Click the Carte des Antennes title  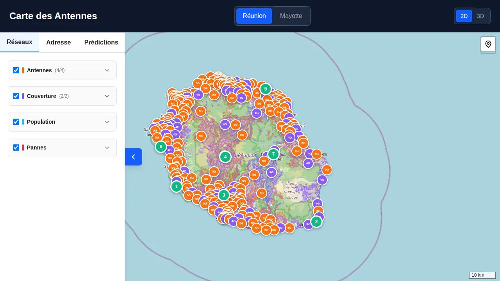53,16
